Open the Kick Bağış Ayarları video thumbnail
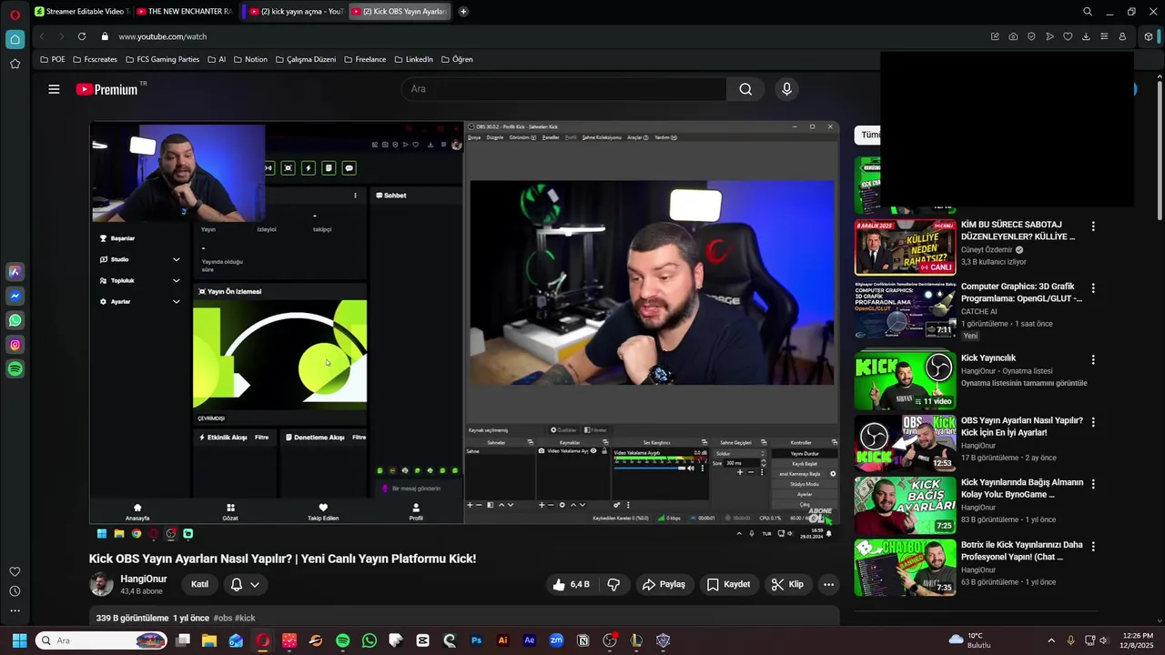This screenshot has height=655, width=1165. (905, 505)
